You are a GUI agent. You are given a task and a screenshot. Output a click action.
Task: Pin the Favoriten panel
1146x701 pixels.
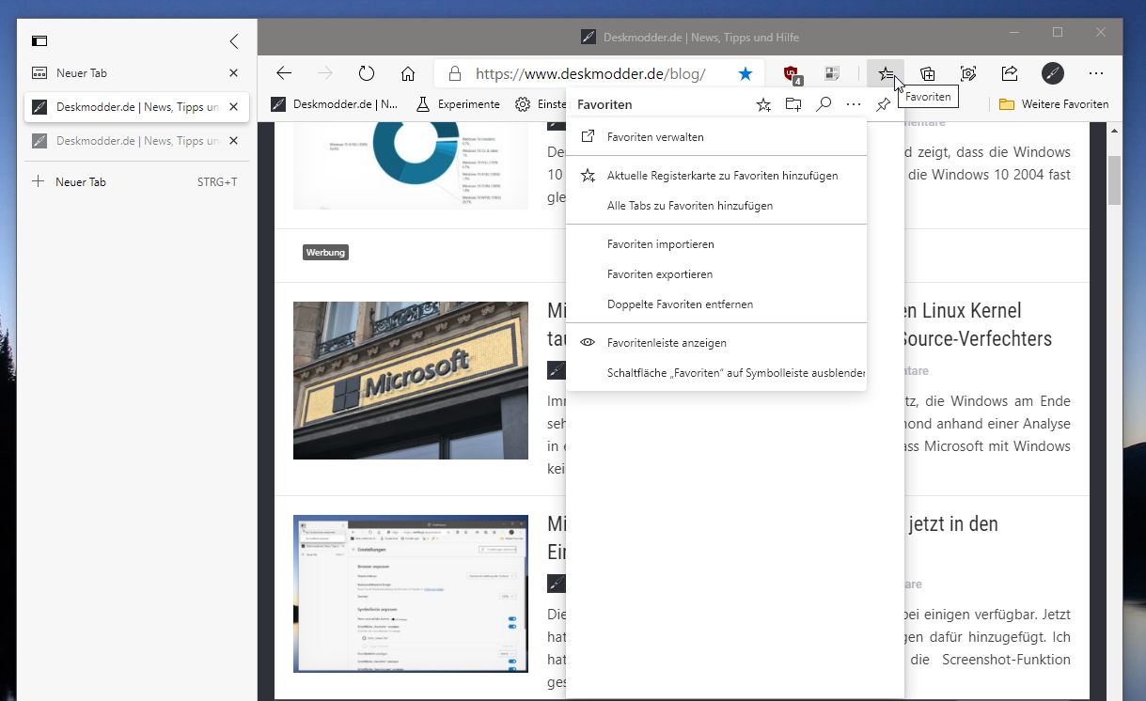tap(883, 104)
